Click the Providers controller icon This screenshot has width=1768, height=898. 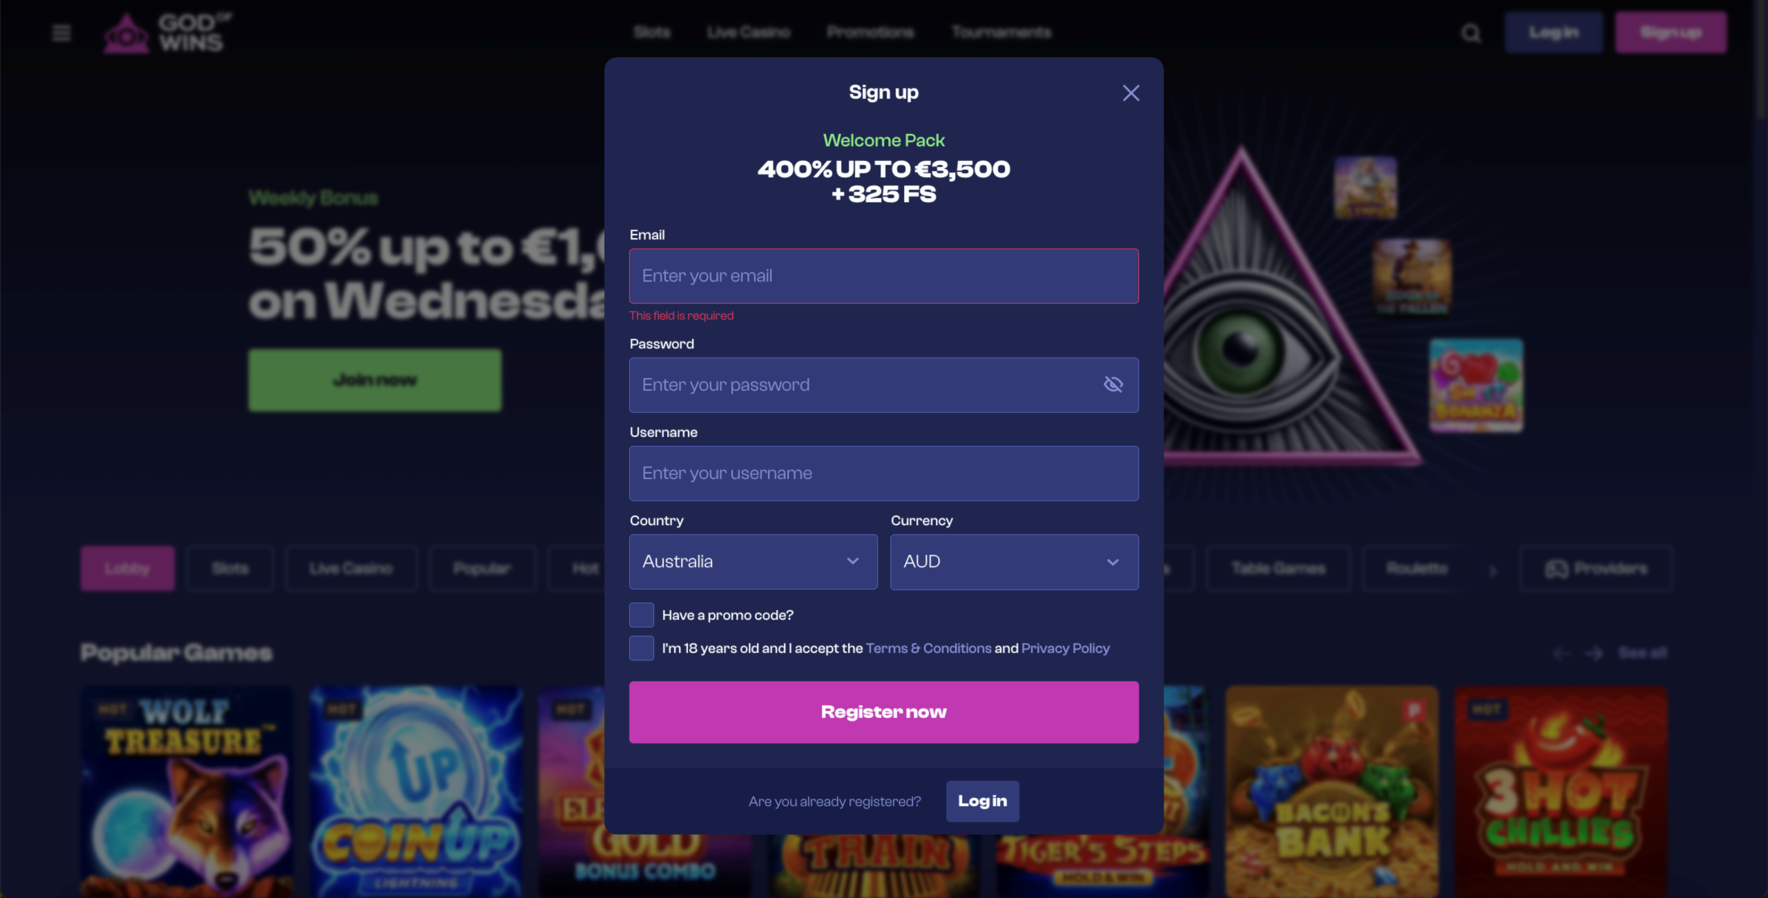pos(1556,569)
